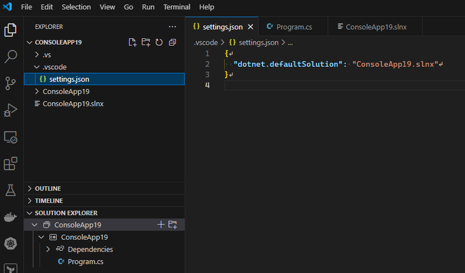Open the Terminal menu
The image size is (465, 273).
(x=177, y=7)
